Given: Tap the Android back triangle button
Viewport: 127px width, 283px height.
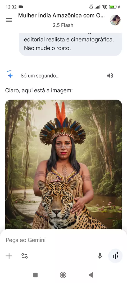Looking at the screenshot, I should 91,275.
